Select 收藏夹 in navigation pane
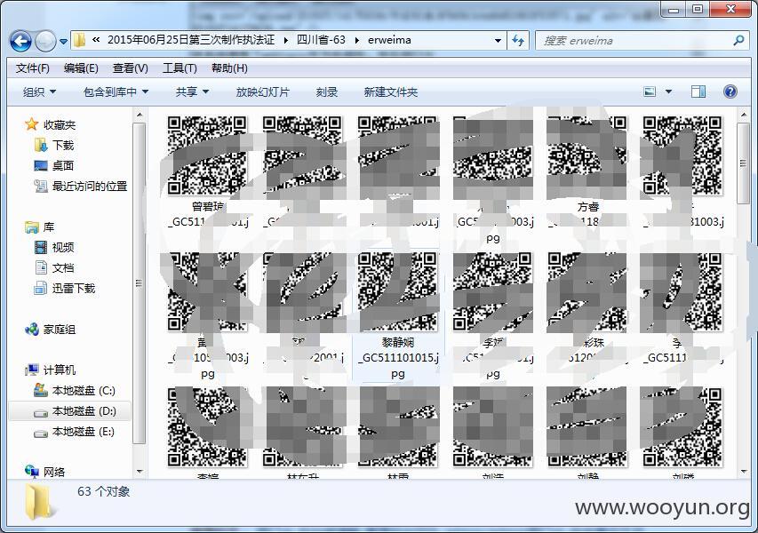The height and width of the screenshot is (533, 758). (x=60, y=124)
